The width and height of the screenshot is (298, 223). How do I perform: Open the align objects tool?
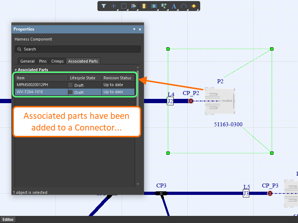tap(134, 6)
